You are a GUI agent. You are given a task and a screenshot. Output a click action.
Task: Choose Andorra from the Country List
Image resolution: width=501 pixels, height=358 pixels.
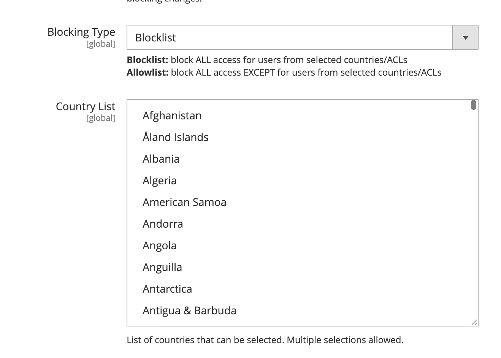(163, 224)
